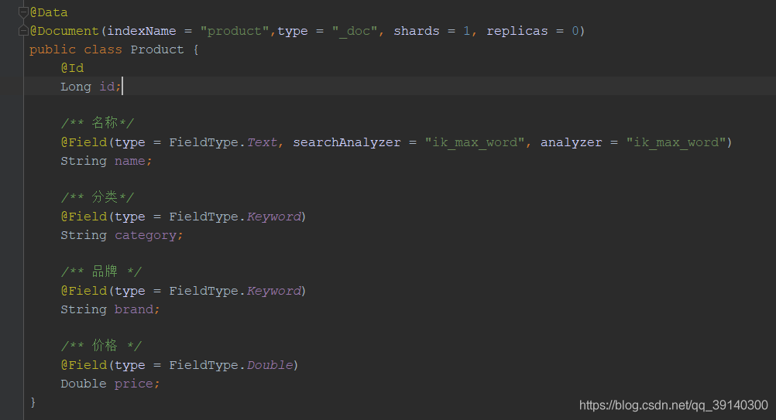Screen dimensions: 776x420
Task: Click the String name field declaration
Action: pyautogui.click(x=106, y=161)
